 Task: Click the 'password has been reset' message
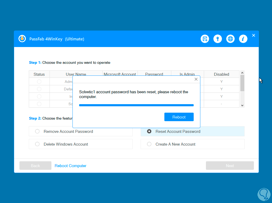(x=133, y=94)
